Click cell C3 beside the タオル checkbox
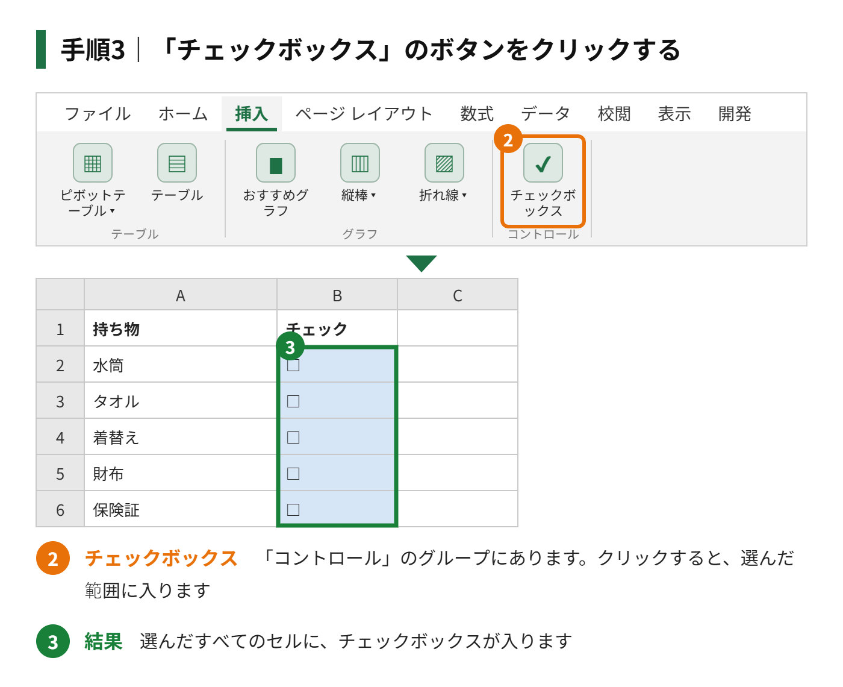The image size is (843, 687). 458,401
